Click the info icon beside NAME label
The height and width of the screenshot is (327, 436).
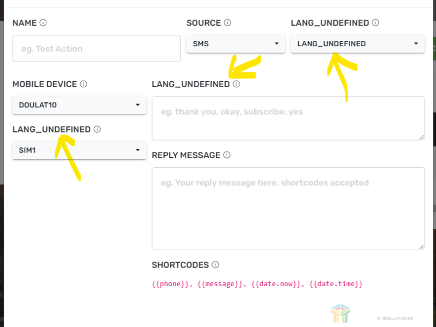(x=43, y=23)
